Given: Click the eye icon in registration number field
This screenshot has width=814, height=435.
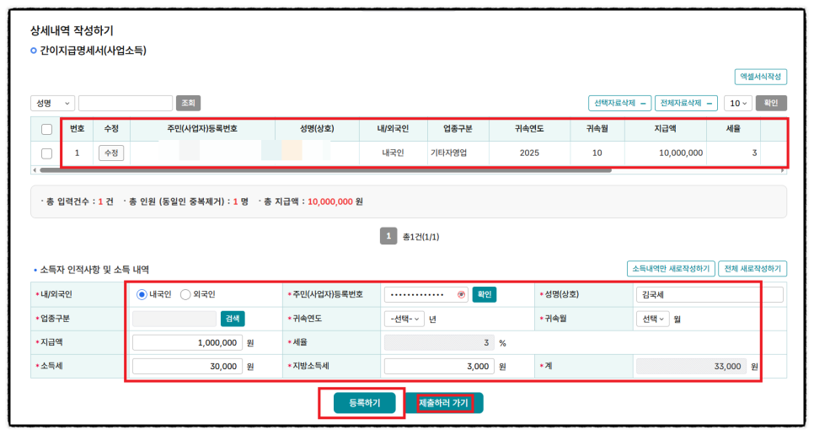Looking at the screenshot, I should [461, 294].
